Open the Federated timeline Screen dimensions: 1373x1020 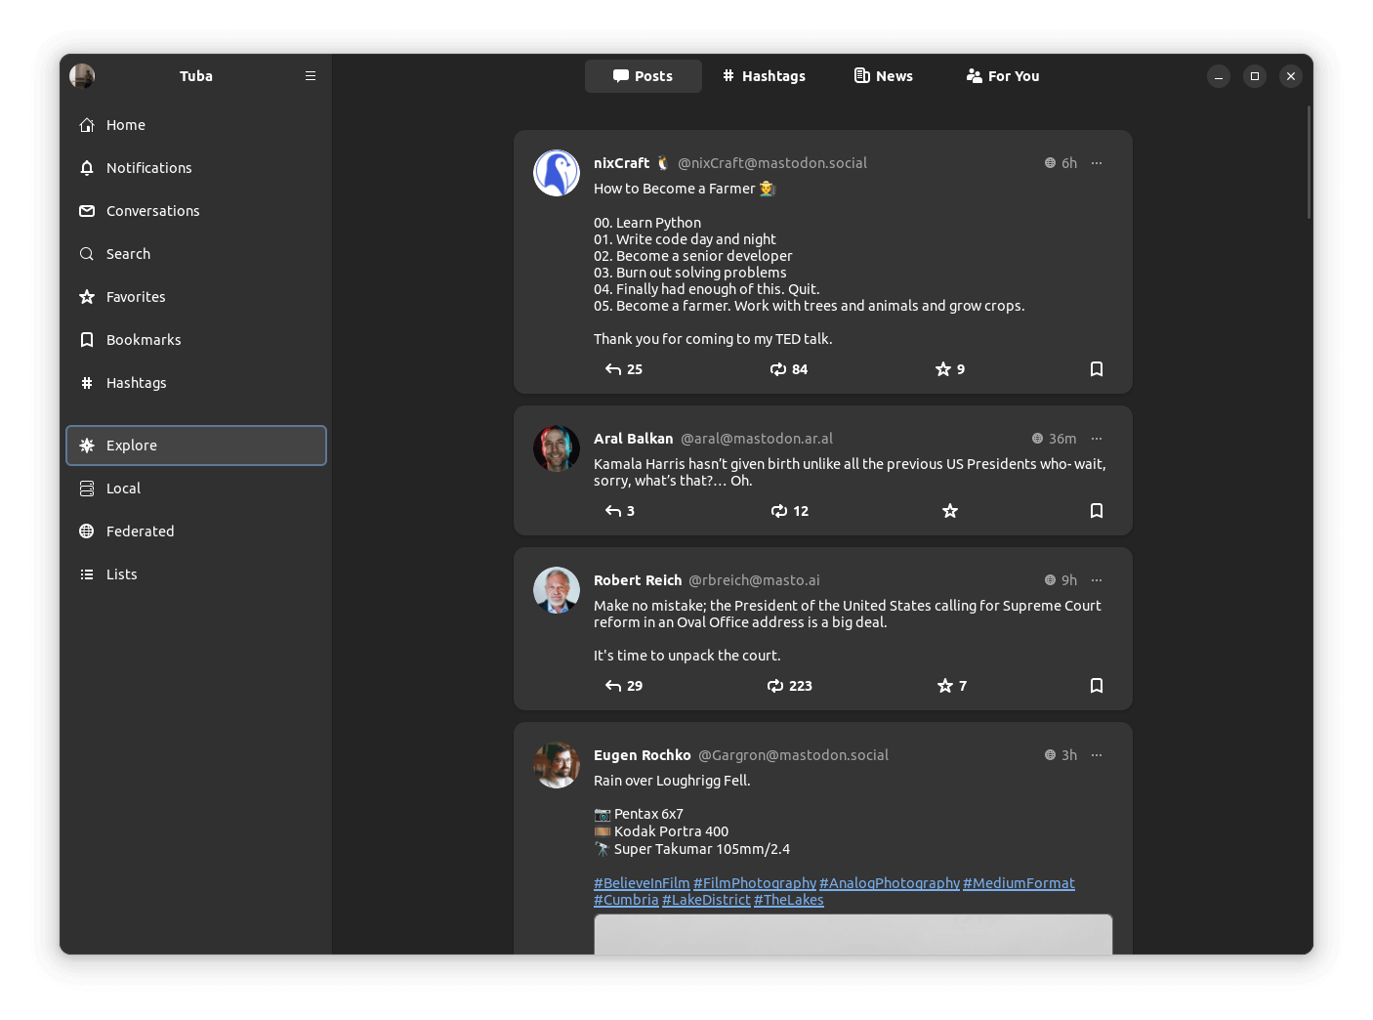coord(140,531)
